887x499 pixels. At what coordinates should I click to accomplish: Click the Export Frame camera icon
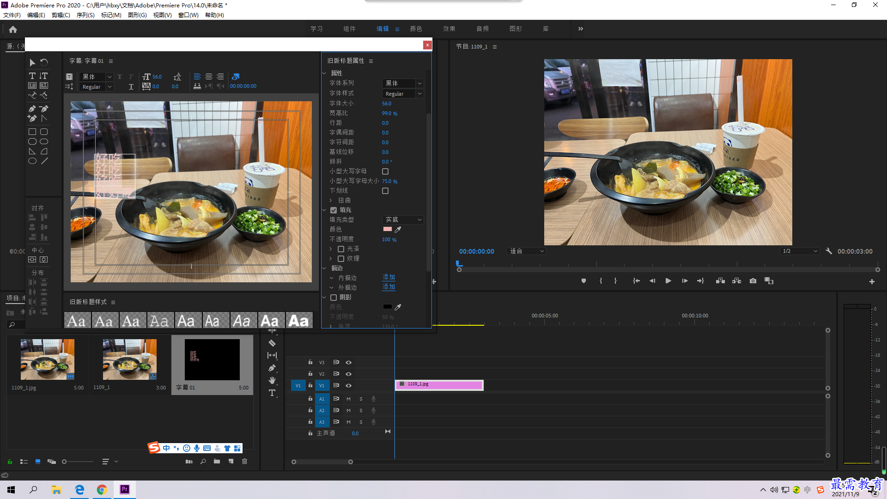[x=753, y=281]
